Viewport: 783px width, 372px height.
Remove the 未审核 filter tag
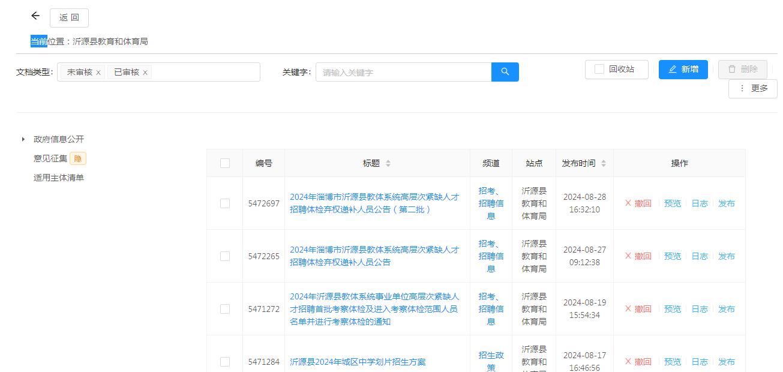click(98, 73)
